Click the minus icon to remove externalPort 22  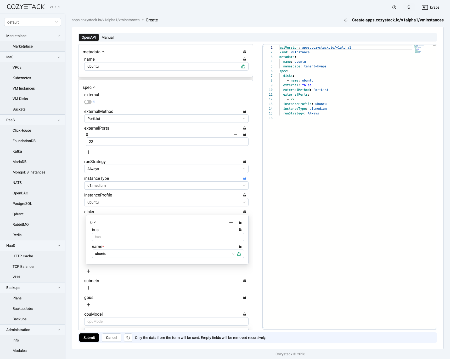click(235, 134)
